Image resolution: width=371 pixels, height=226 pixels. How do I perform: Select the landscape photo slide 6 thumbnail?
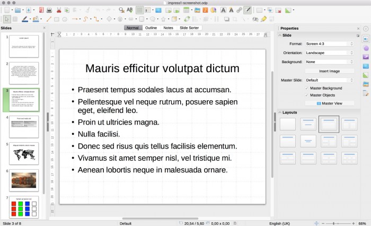(24, 180)
